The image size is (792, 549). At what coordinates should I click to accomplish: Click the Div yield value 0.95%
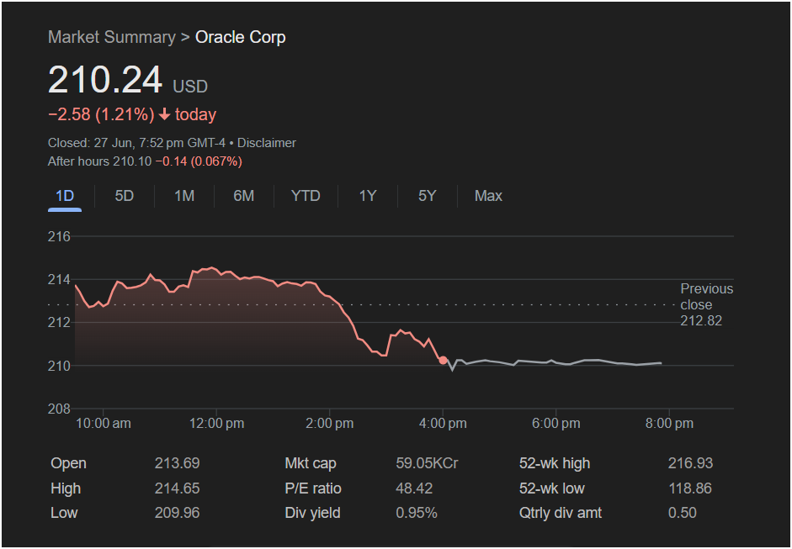pyautogui.click(x=417, y=513)
